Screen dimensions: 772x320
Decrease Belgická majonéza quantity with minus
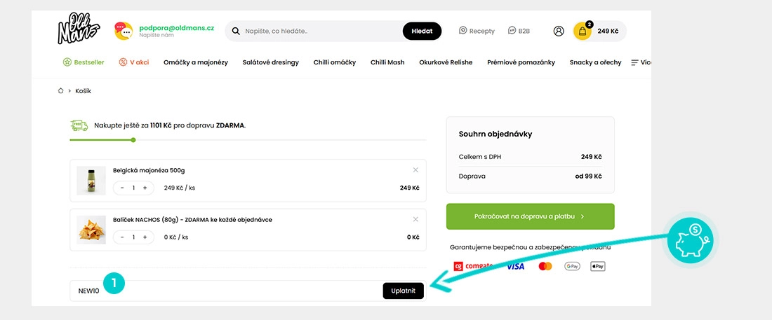pos(122,188)
